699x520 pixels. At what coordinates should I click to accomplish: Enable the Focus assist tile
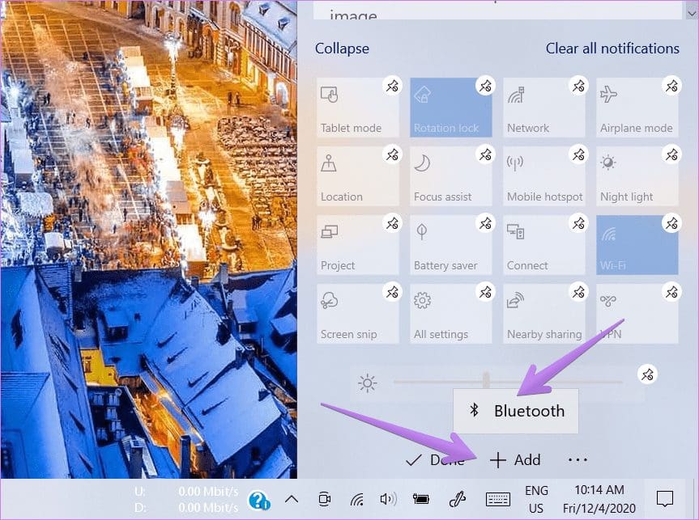tap(450, 176)
